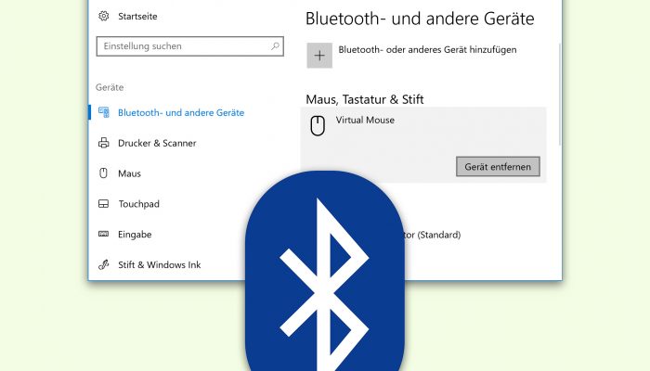Click the Virtual Mouse device icon

click(x=318, y=126)
